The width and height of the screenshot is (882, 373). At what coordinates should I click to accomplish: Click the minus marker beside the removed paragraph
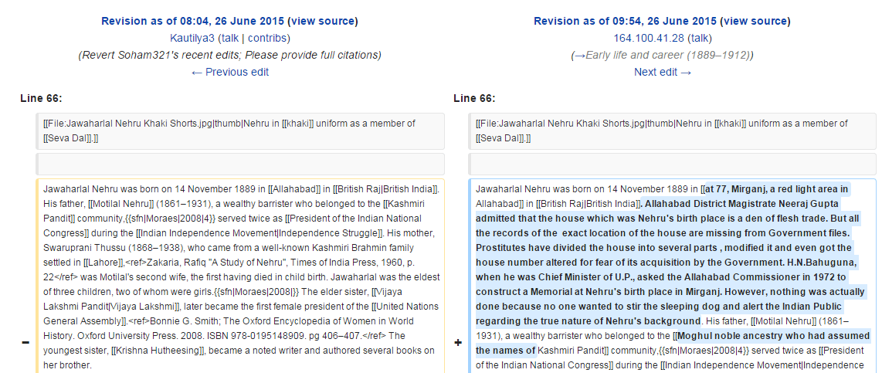click(x=25, y=343)
